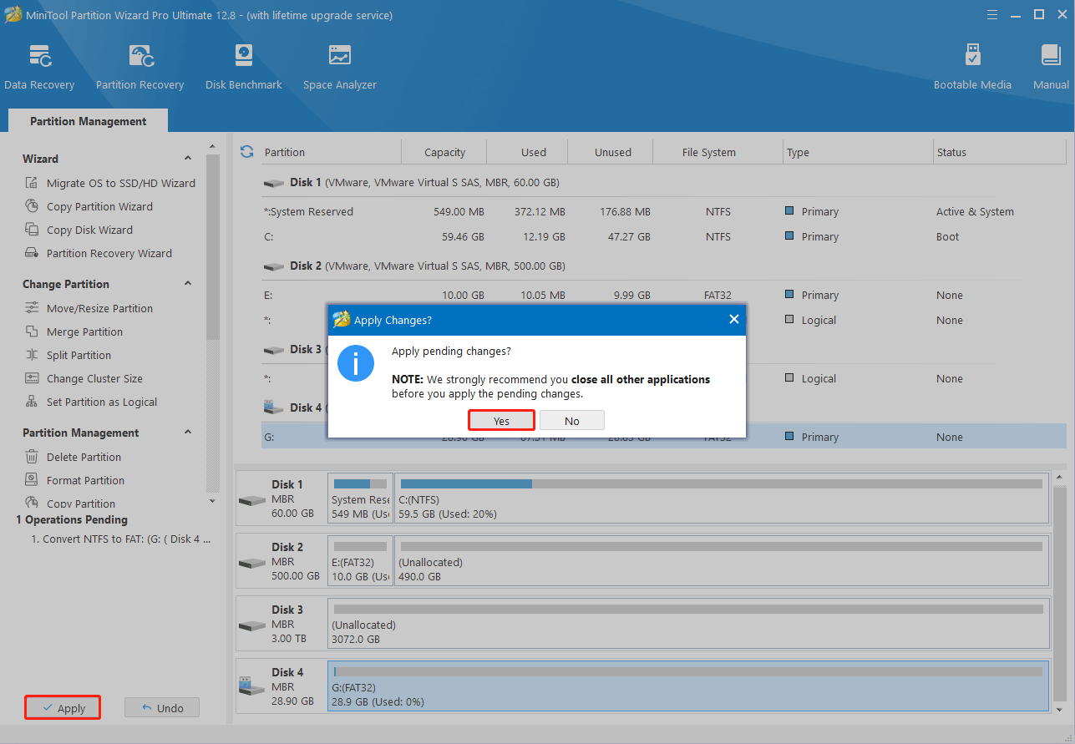Screen dimensions: 1075x744
Task: Open the Disk Benchmark tool
Action: tap(244, 68)
